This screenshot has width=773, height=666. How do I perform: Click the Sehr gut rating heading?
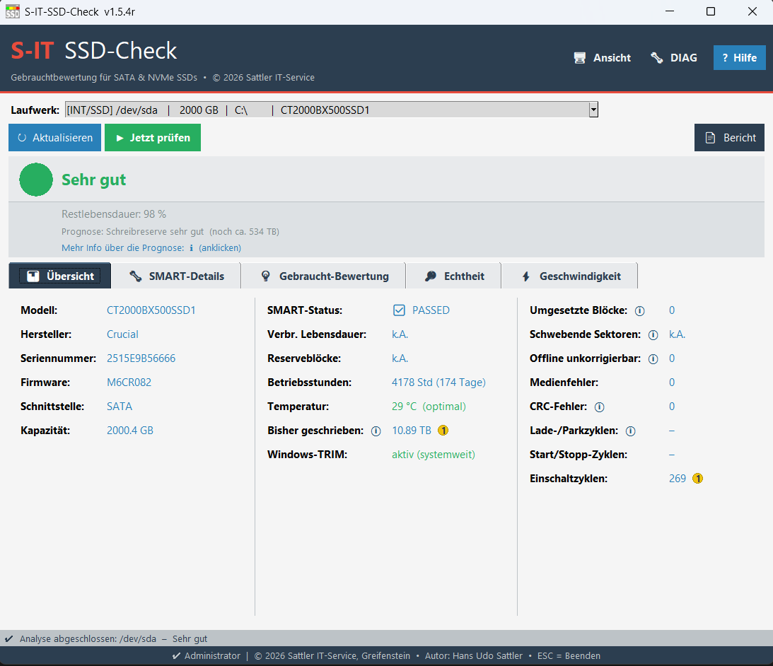(x=93, y=180)
